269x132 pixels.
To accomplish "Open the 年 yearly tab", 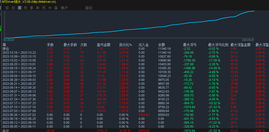I will [x=38, y=8].
